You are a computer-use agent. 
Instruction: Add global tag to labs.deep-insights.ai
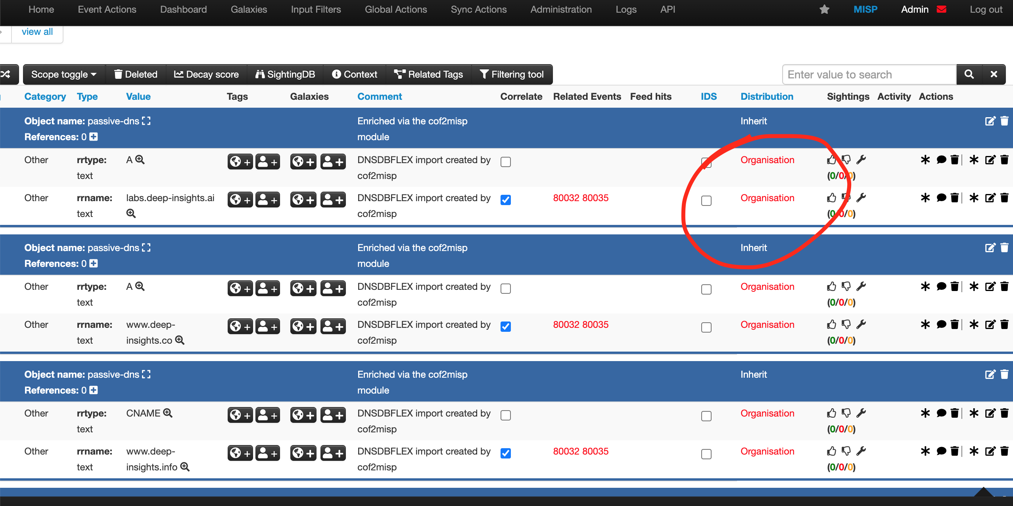tap(240, 200)
